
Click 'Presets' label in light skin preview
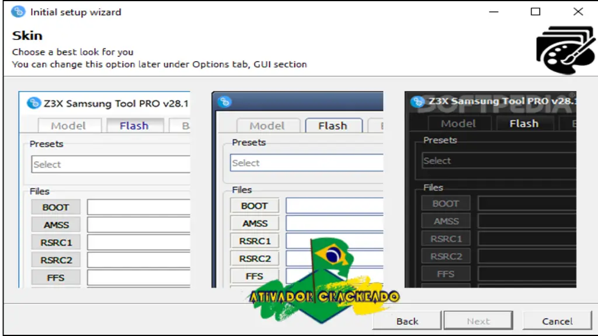[x=46, y=143]
